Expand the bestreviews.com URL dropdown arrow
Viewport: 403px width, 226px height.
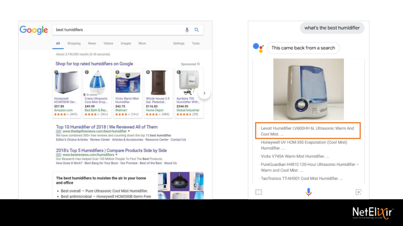(x=116, y=155)
